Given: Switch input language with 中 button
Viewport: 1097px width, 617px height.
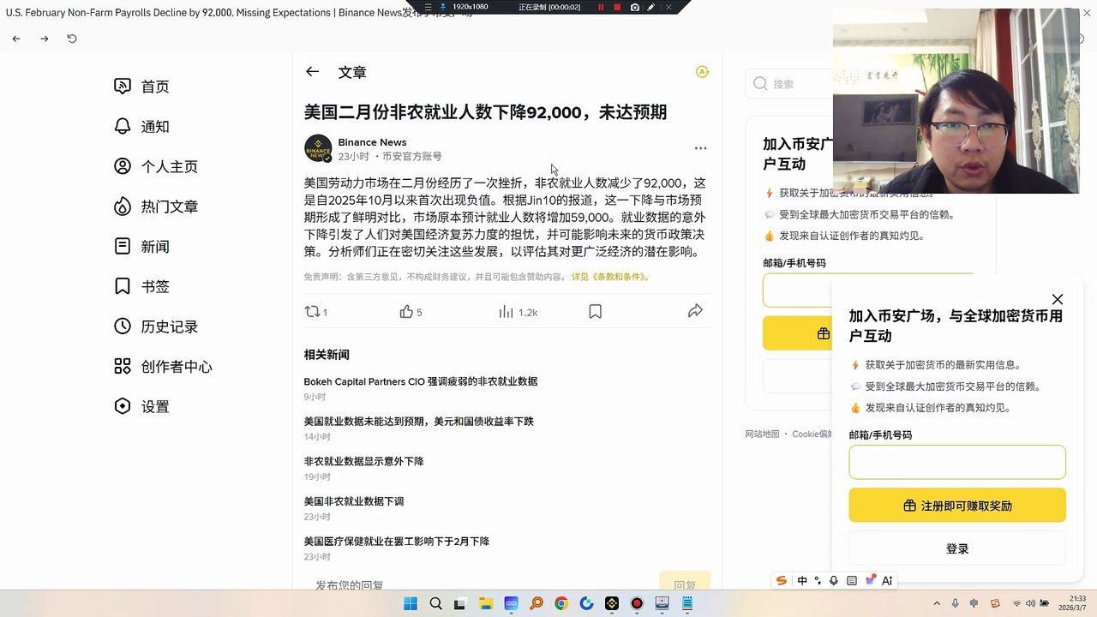Looking at the screenshot, I should [802, 580].
